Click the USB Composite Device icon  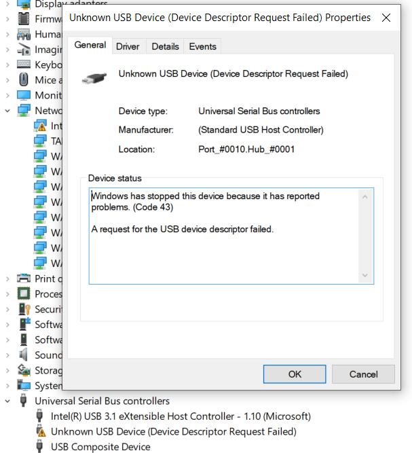40,447
